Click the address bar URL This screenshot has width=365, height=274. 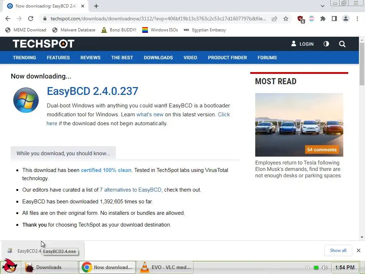(158, 19)
